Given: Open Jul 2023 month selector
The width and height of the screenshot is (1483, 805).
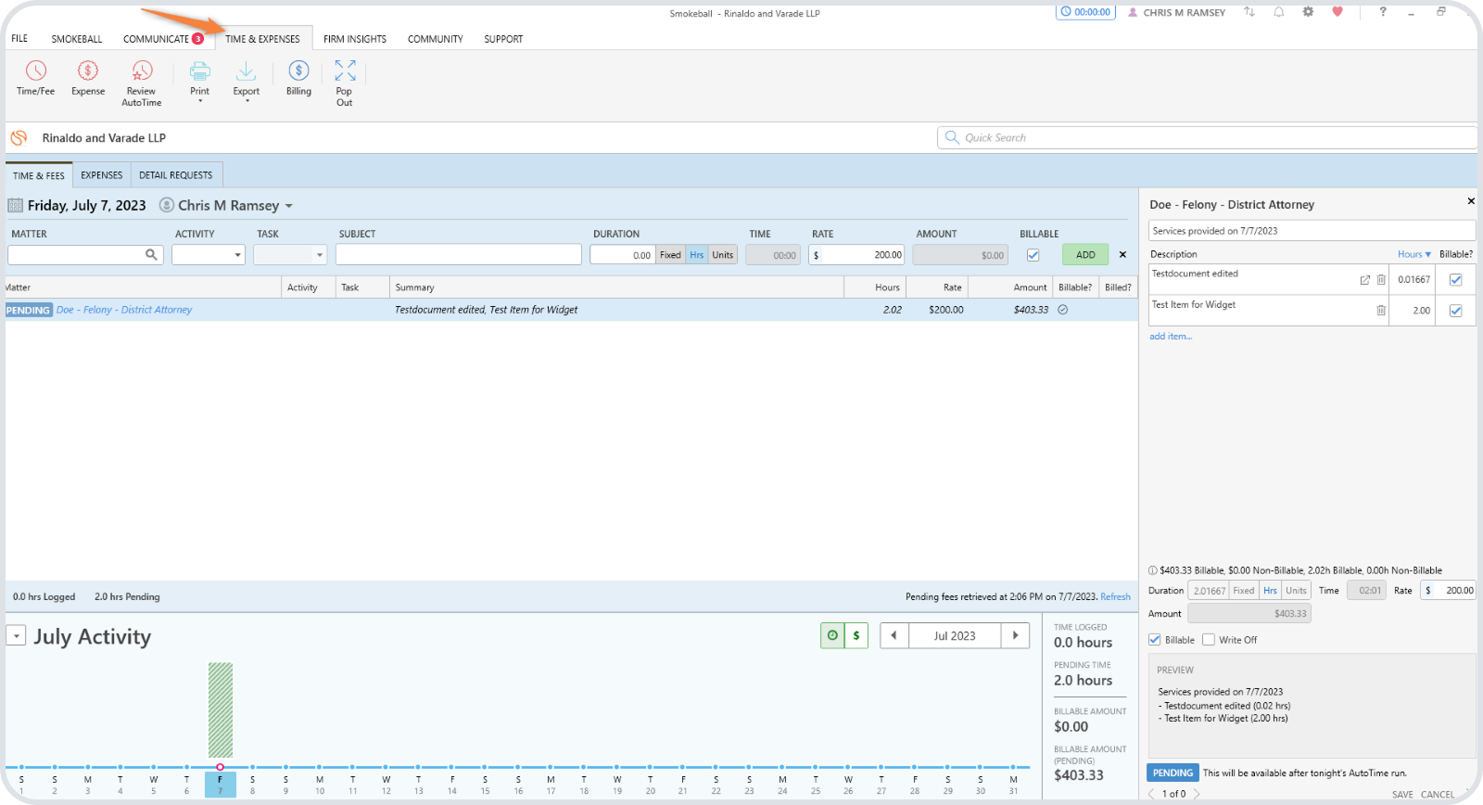Looking at the screenshot, I should [955, 635].
